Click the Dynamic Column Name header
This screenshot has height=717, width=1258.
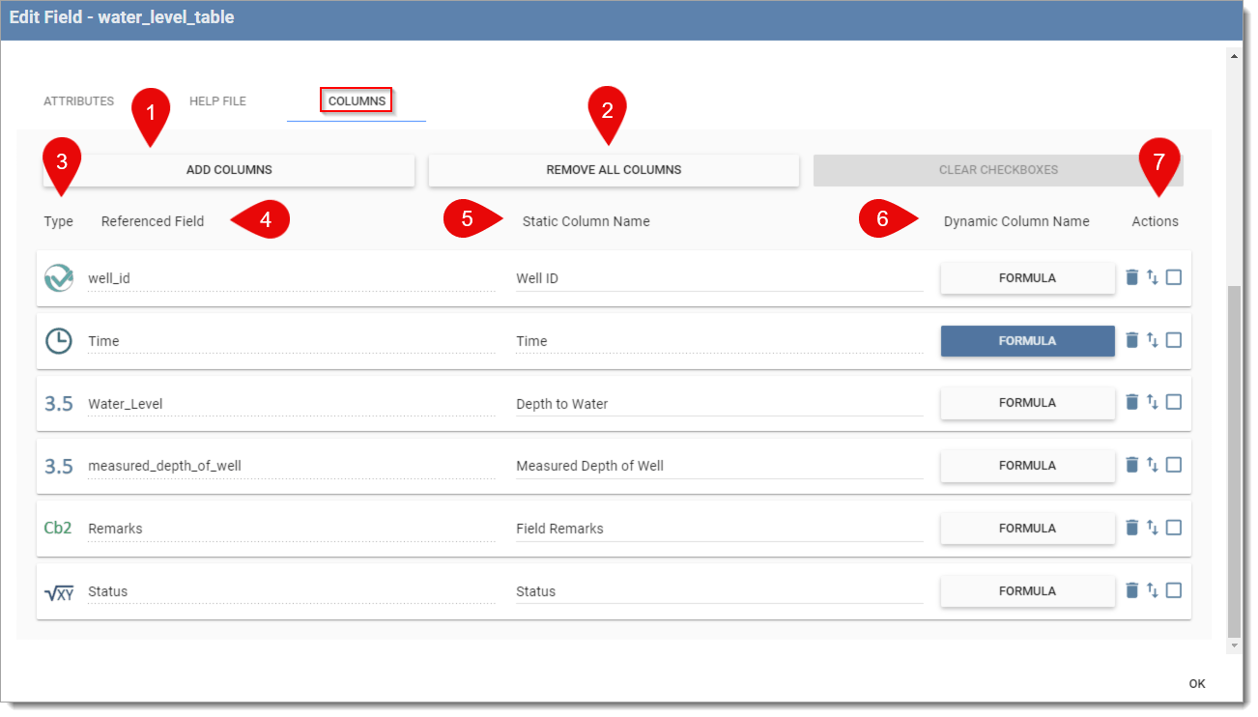pos(1016,221)
